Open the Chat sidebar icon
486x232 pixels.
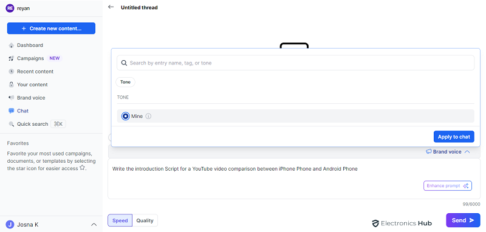click(12, 111)
